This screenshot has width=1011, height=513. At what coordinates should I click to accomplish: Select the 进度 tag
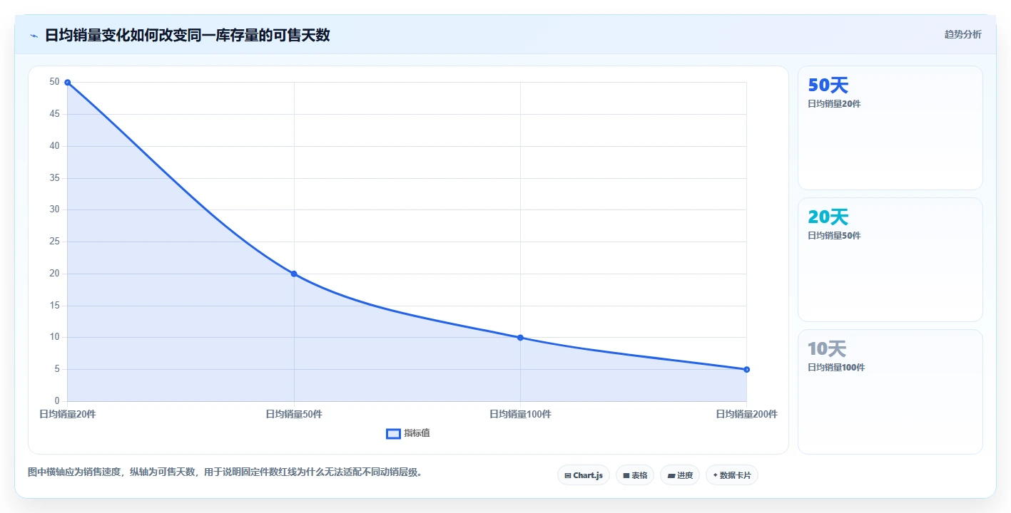679,475
